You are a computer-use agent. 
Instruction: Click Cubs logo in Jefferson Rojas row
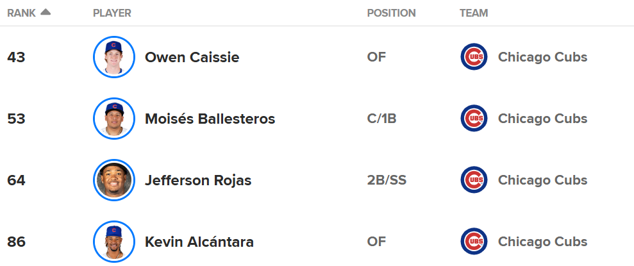(474, 180)
